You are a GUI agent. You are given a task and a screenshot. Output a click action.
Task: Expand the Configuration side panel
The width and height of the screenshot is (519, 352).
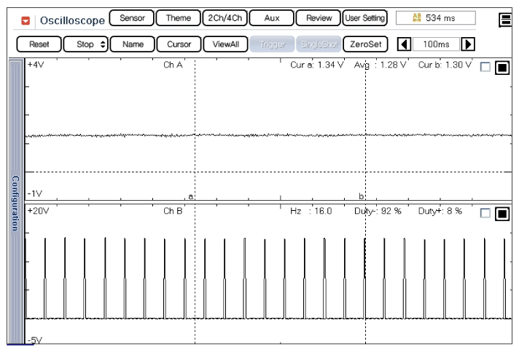coord(15,202)
